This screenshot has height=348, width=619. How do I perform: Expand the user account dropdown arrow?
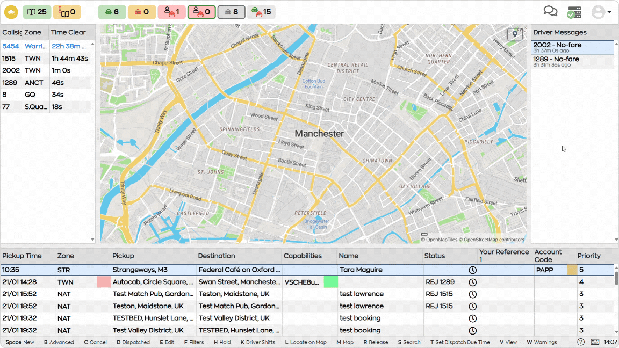pos(609,12)
